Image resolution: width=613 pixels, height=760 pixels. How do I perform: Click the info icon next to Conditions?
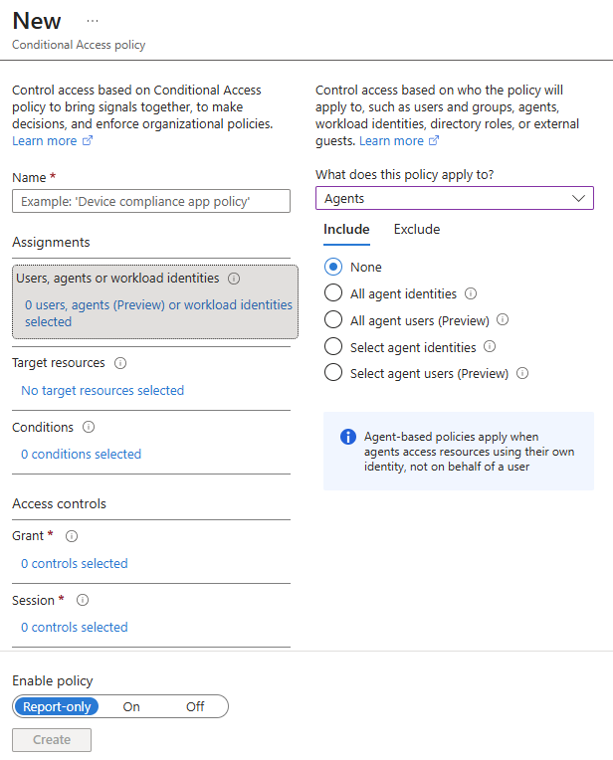[x=89, y=427]
